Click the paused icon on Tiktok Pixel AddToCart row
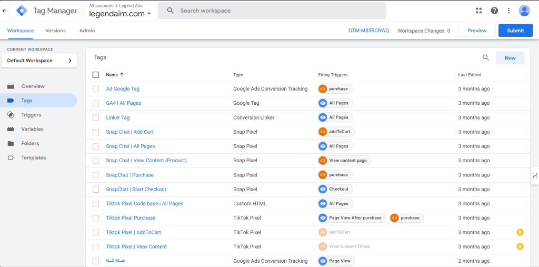539x267 pixels. [520, 232]
